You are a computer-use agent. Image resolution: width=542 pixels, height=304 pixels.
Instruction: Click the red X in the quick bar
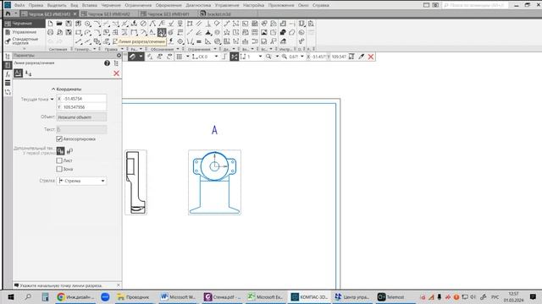(371, 57)
